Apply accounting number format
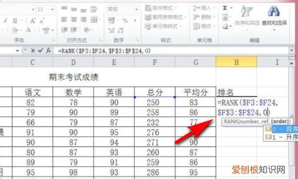The height and width of the screenshot is (179, 298). click(111, 20)
